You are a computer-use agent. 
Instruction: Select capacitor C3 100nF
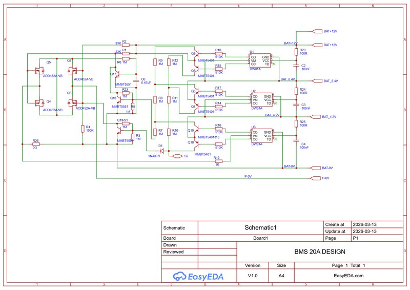296,105
